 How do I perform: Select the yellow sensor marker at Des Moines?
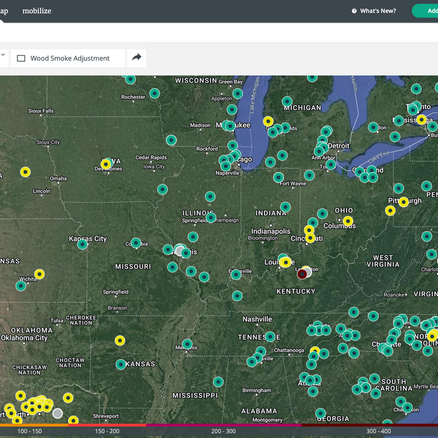click(106, 165)
